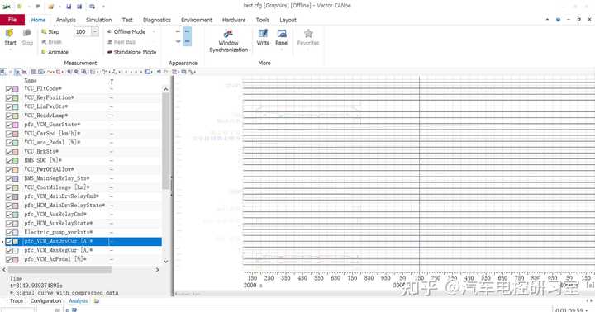
Task: Select Offline Mode
Action: tap(126, 32)
